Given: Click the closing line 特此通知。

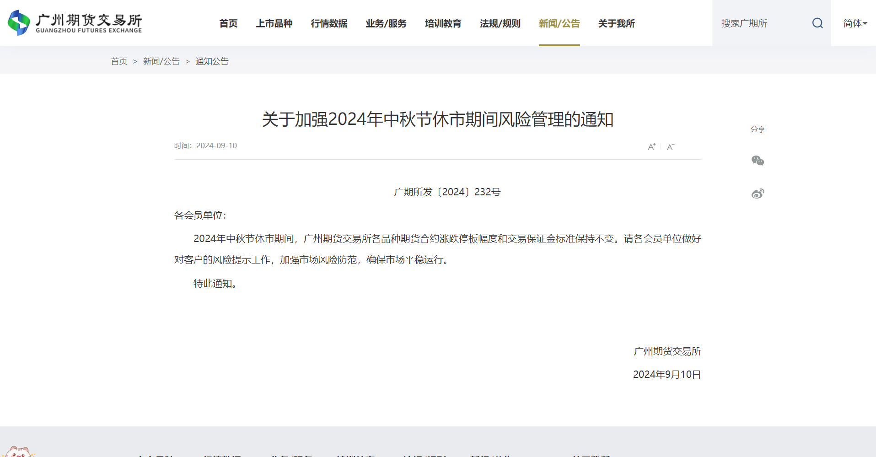Looking at the screenshot, I should point(215,283).
